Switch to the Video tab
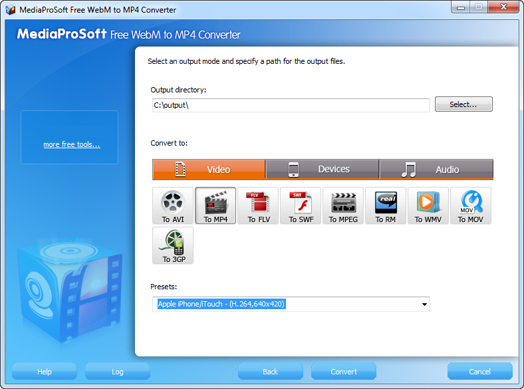 click(x=209, y=170)
